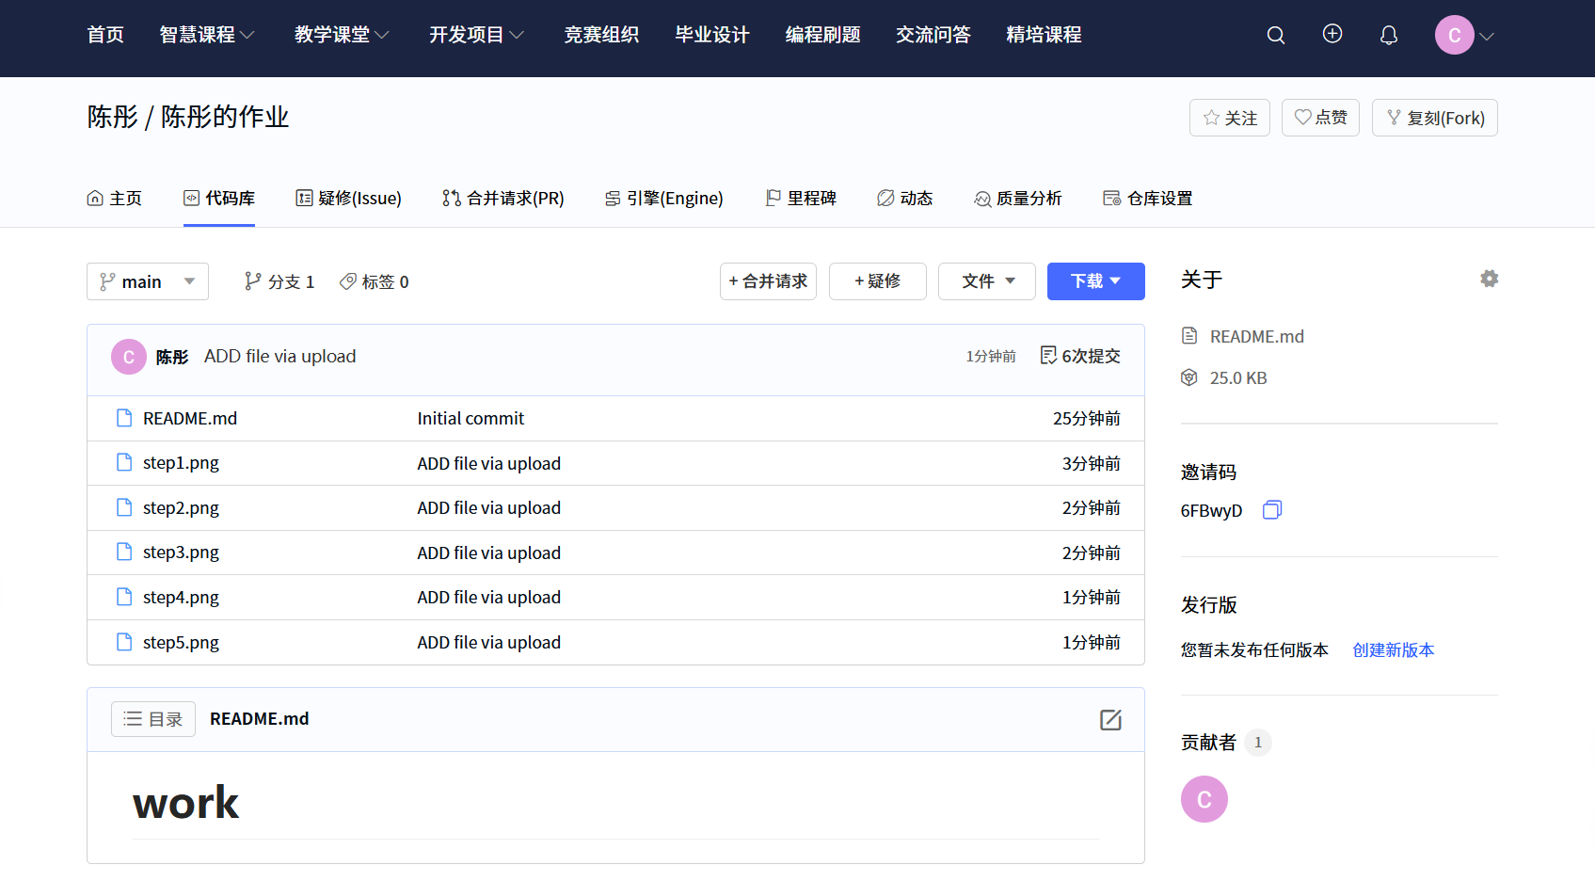The image size is (1595, 881).
Task: Open the step3.png file
Action: coord(181,553)
